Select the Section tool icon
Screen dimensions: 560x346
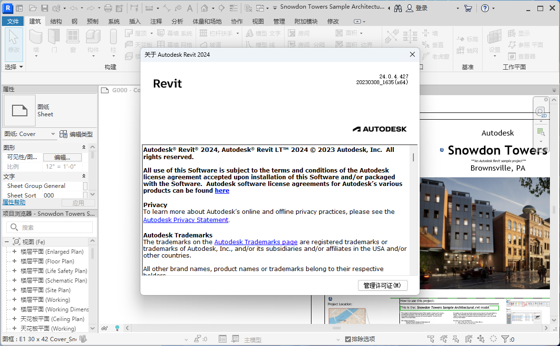(222, 8)
